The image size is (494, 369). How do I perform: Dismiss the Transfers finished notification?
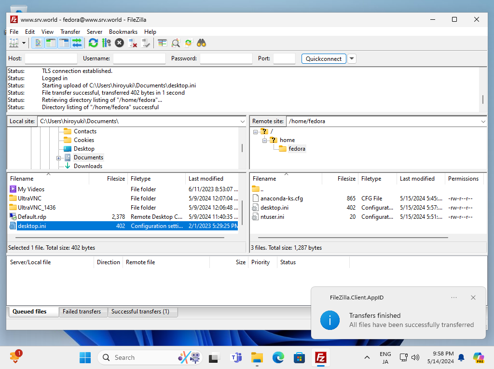(473, 298)
